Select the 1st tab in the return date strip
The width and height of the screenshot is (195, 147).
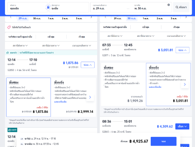[x=146, y=18]
